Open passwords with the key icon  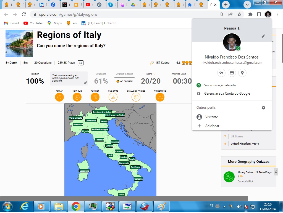pos(221,73)
